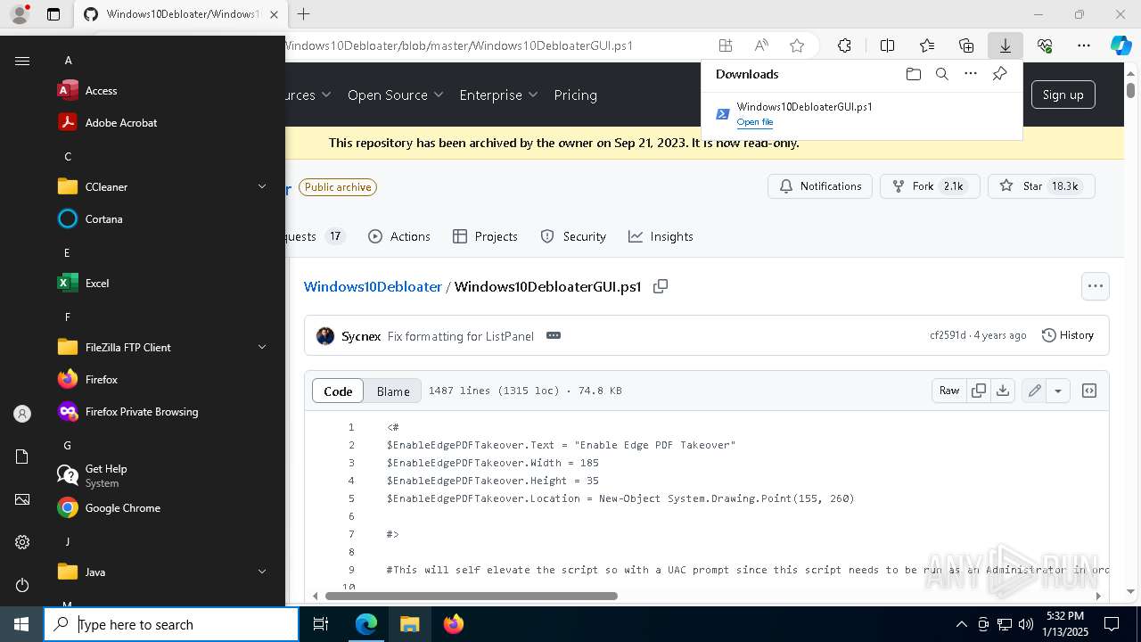The image size is (1141, 642).
Task: Click the app available icon in address bar
Action: tap(726, 45)
